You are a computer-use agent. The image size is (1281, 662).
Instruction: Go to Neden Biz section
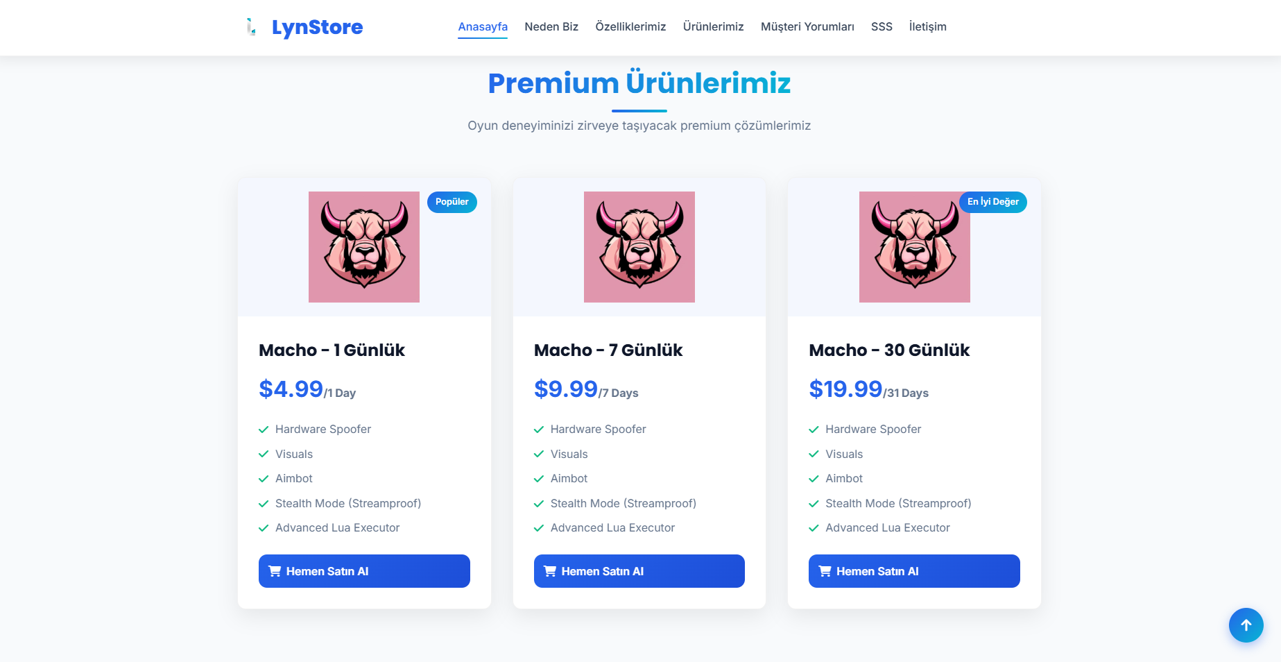tap(551, 26)
